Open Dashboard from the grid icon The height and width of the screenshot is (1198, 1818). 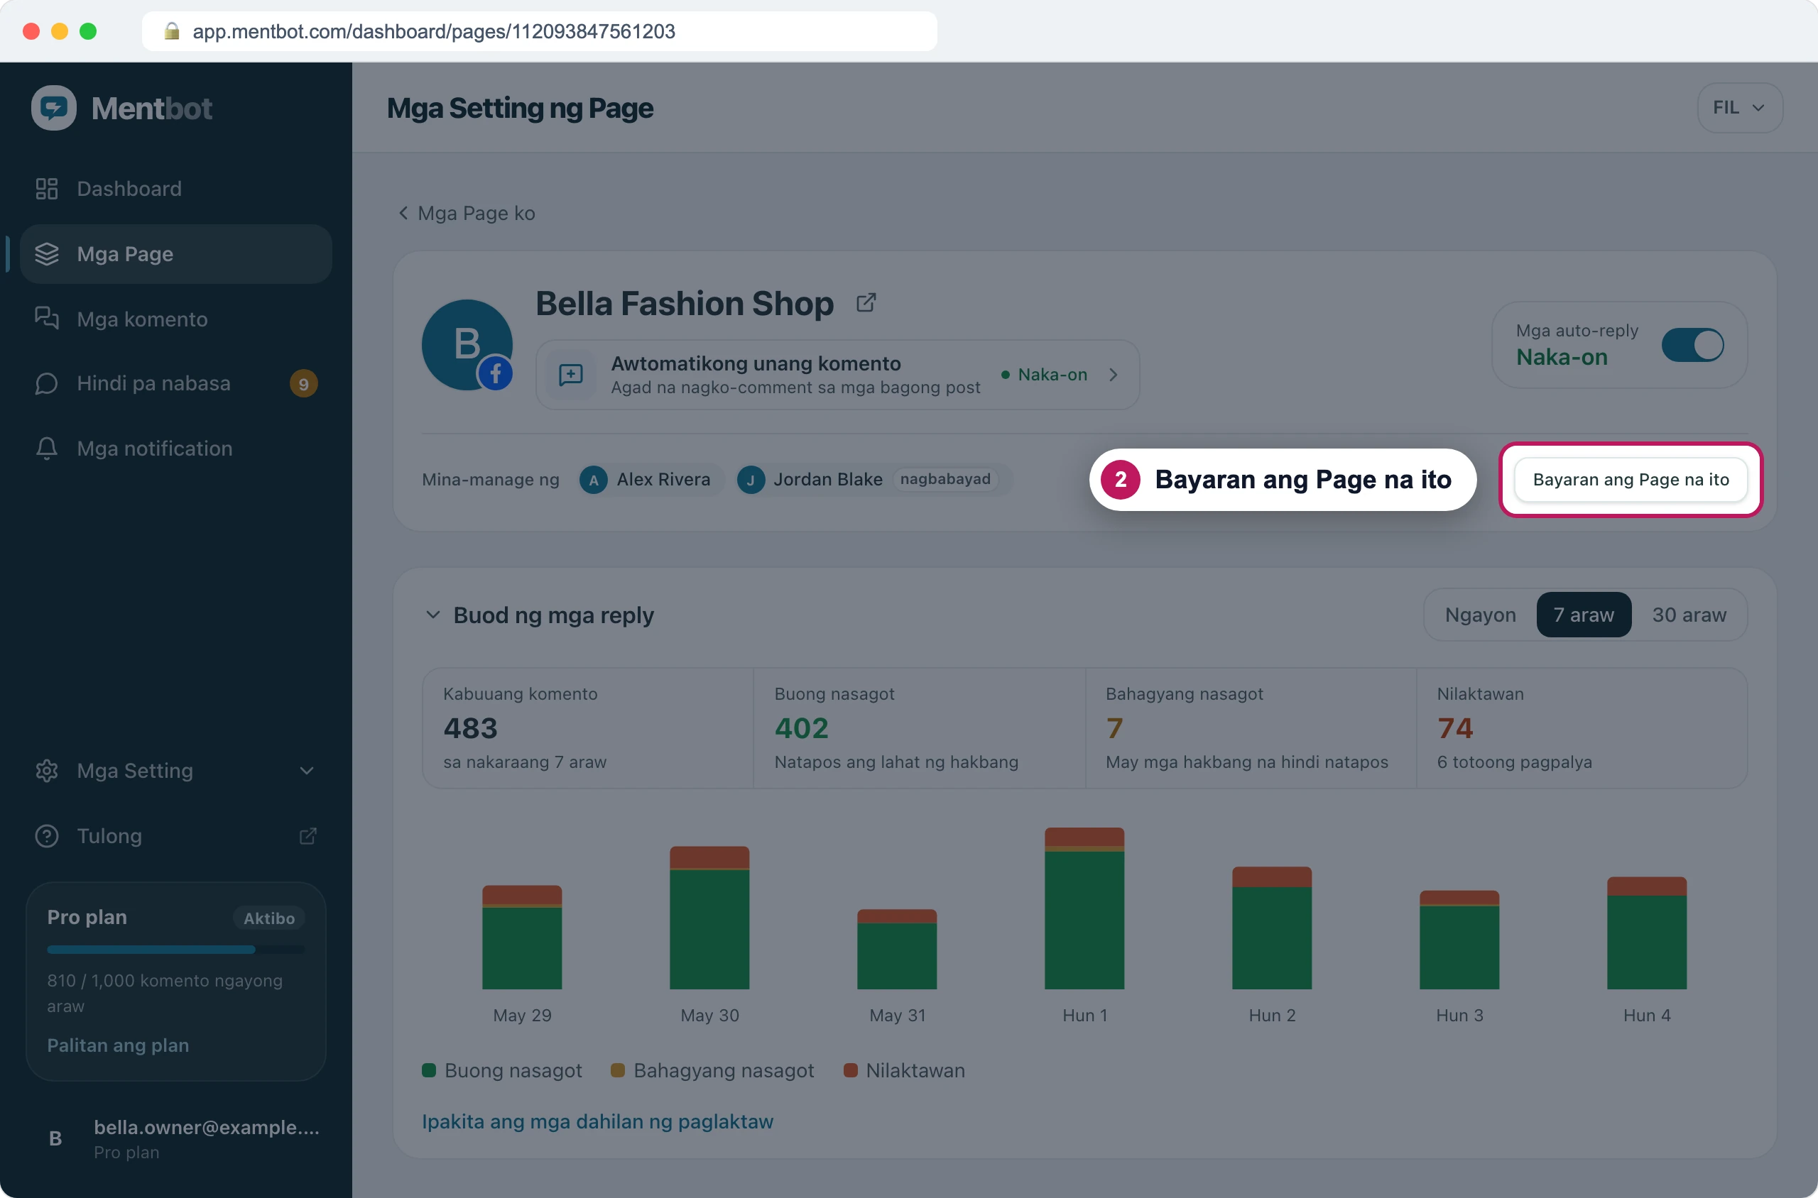tap(47, 189)
